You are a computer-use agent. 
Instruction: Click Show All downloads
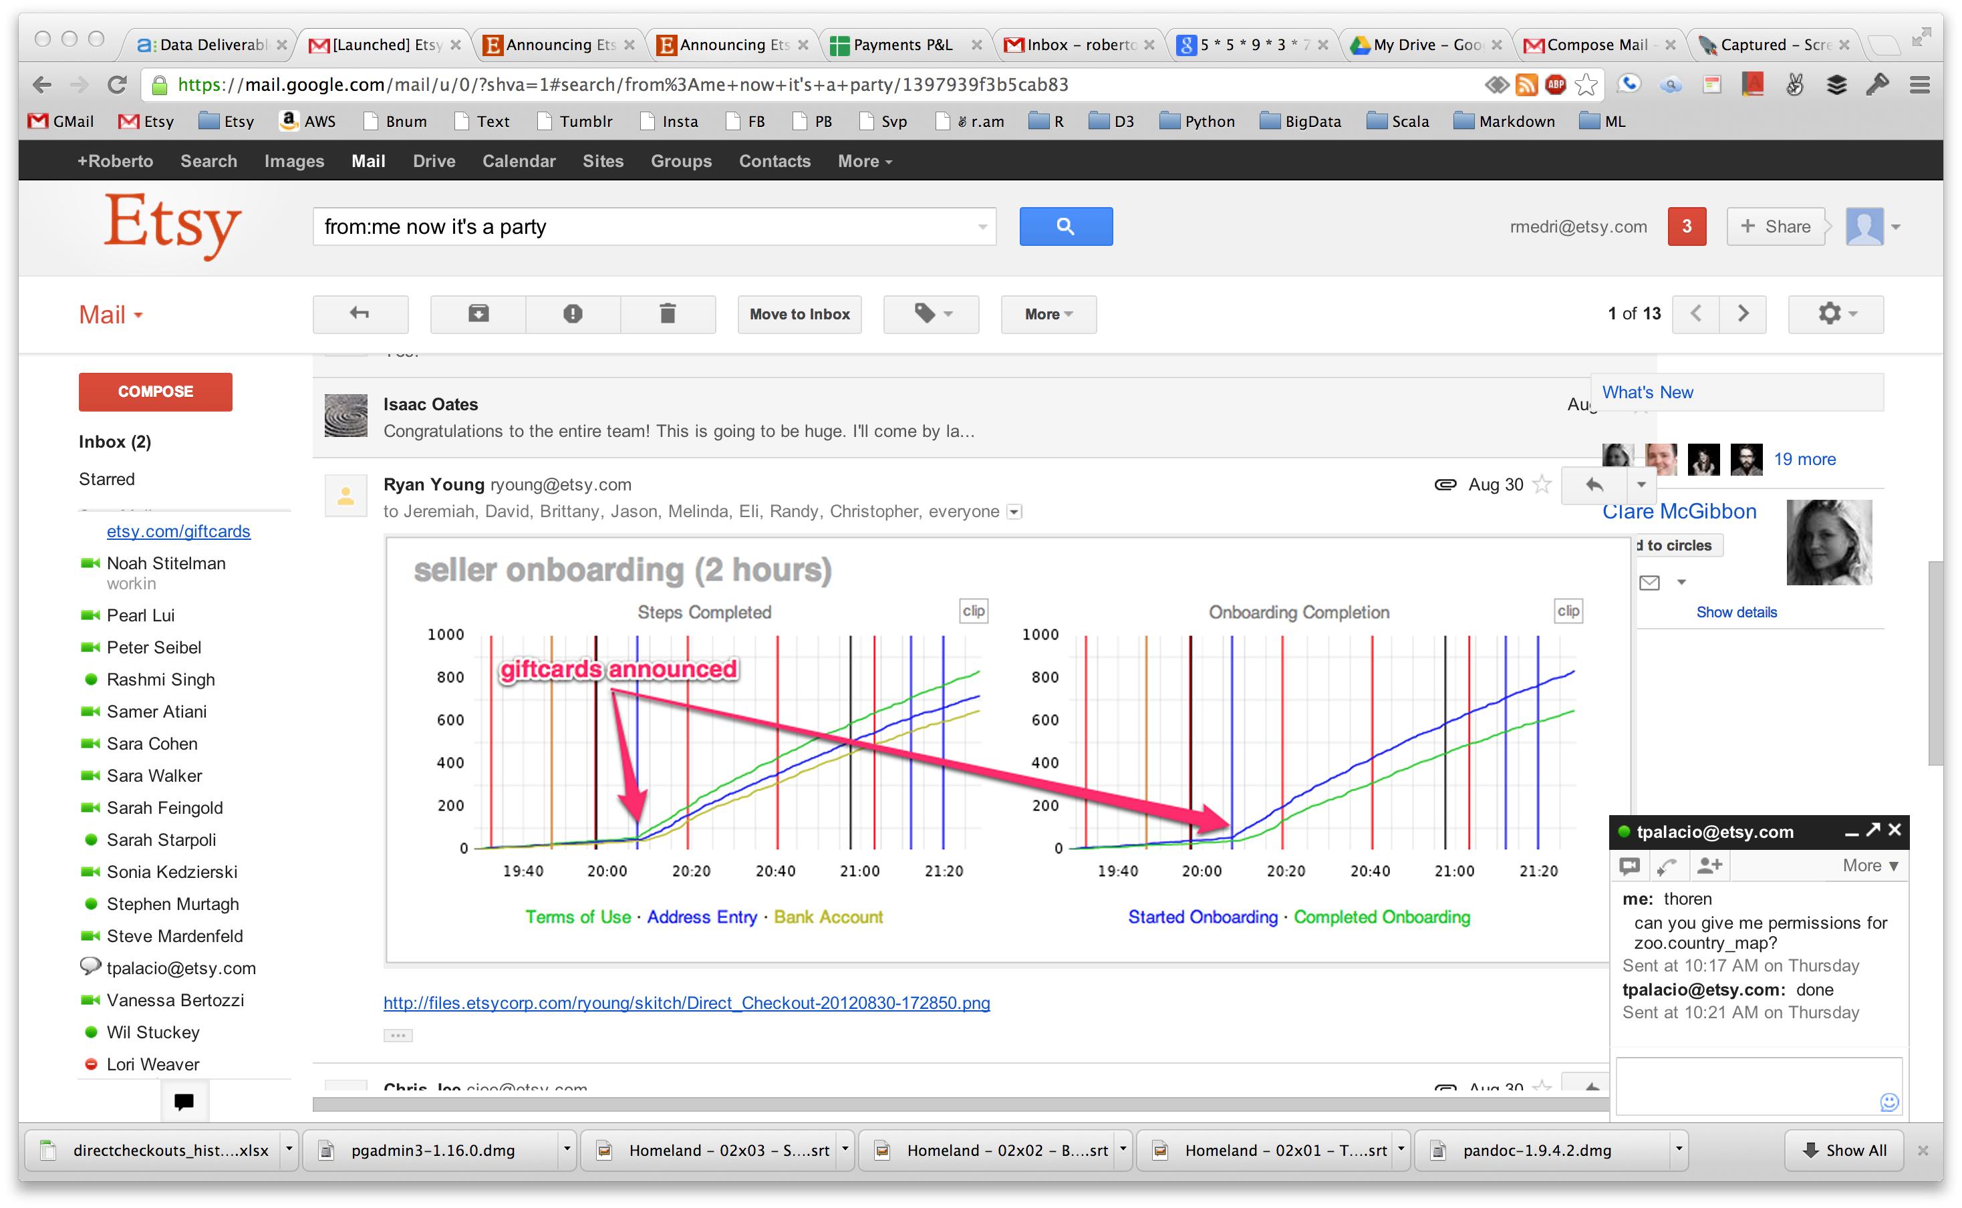click(x=1844, y=1151)
